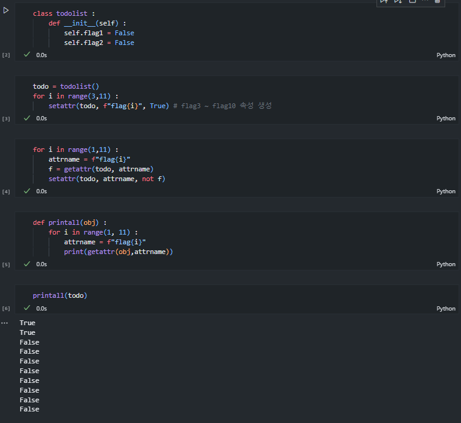Click the green checkmark of cell 5
Screen dimensions: 461x423
point(27,264)
